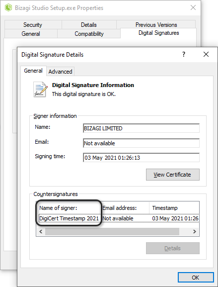Click the scroll left arrow in Countersignatures list
218x287 pixels.
(41, 232)
